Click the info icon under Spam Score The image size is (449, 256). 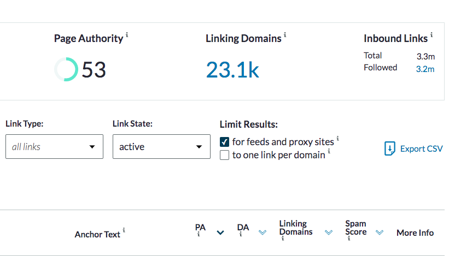coord(348,239)
